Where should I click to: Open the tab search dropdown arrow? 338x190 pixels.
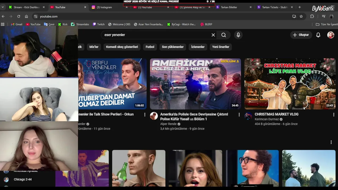tap(3, 7)
